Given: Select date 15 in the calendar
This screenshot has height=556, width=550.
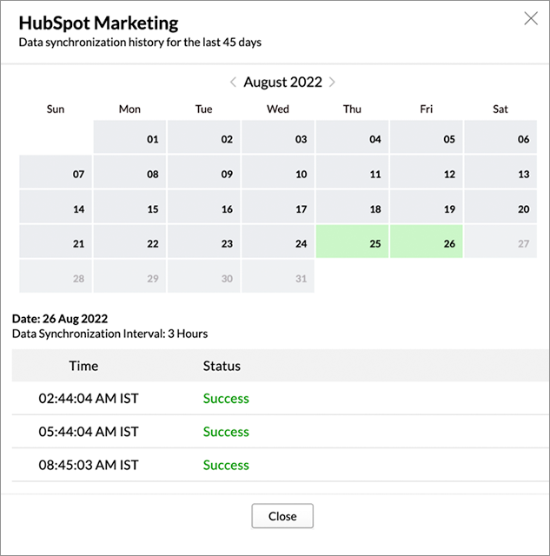Looking at the screenshot, I should point(129,207).
